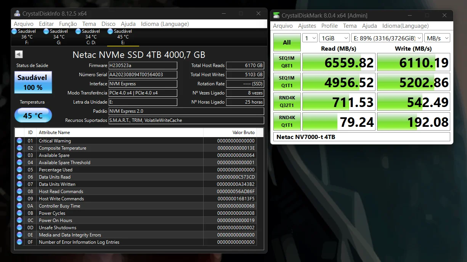Viewport: 467px width, 262px height.
Task: Click the RND4K Q1T1 read result 79.24
Action: (339, 121)
